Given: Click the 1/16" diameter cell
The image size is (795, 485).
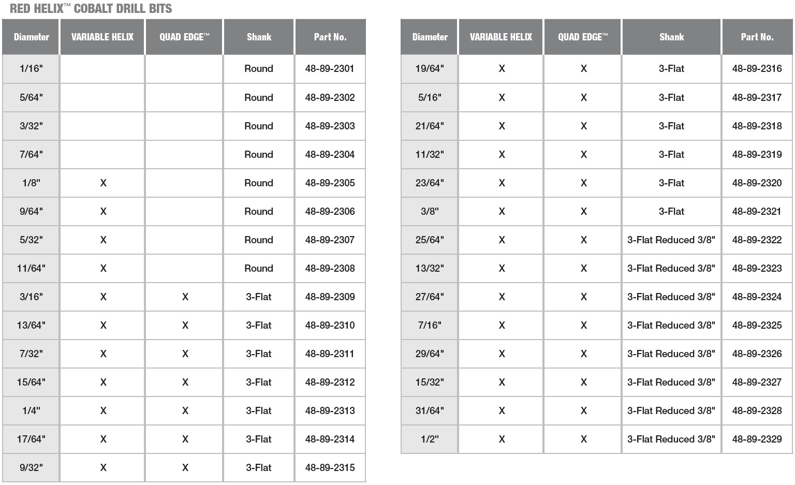Looking at the screenshot, I should click(31, 69).
